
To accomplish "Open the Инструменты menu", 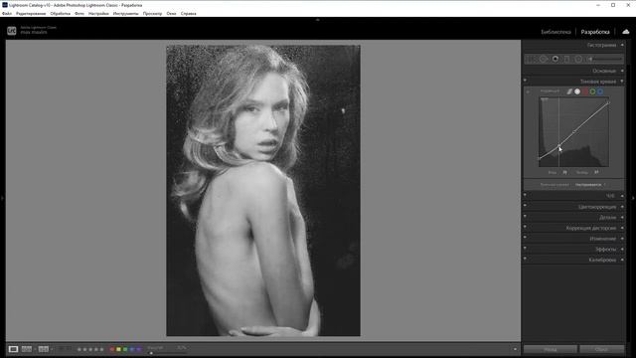I will click(126, 13).
